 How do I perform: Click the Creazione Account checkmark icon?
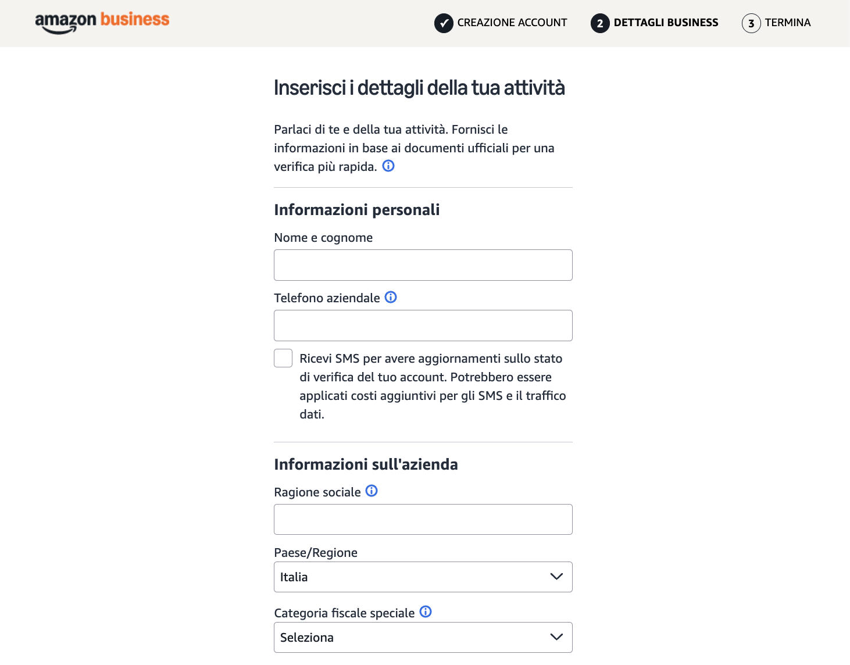tap(444, 23)
